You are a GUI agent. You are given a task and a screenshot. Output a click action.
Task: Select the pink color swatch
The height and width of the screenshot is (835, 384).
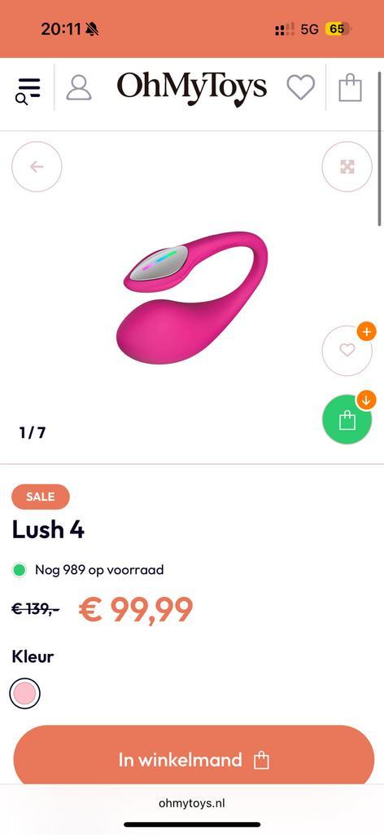pyautogui.click(x=25, y=693)
